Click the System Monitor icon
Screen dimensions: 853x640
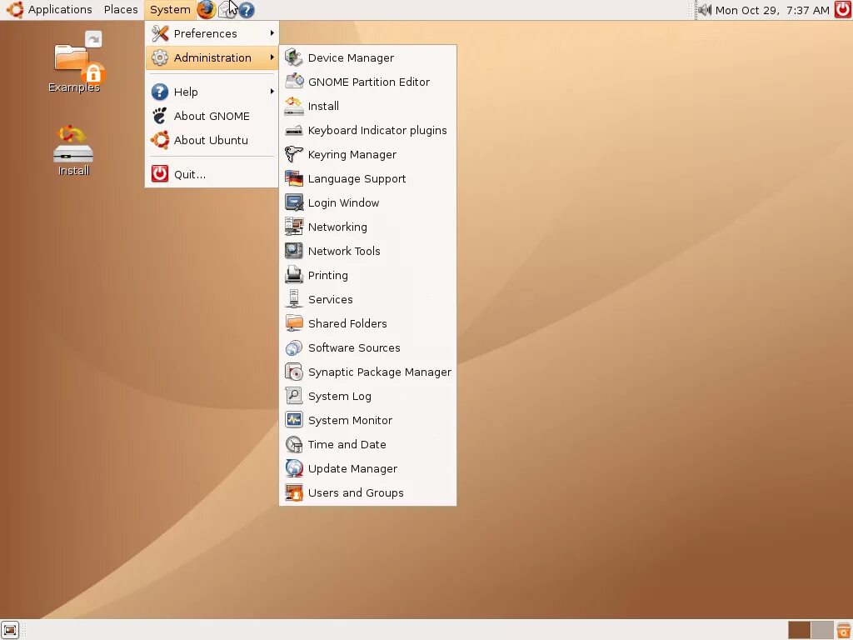pyautogui.click(x=294, y=420)
